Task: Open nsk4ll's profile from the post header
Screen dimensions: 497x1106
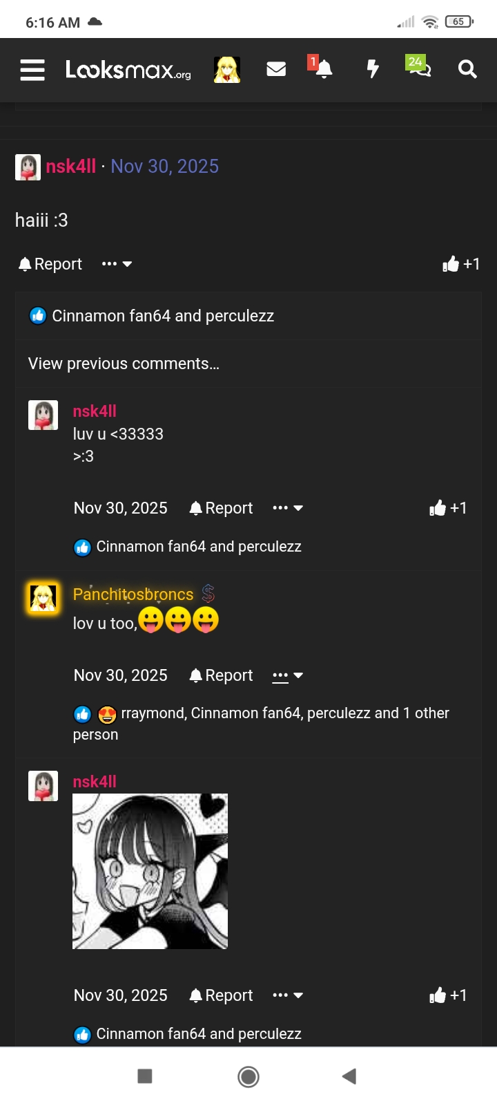Action: tap(70, 166)
